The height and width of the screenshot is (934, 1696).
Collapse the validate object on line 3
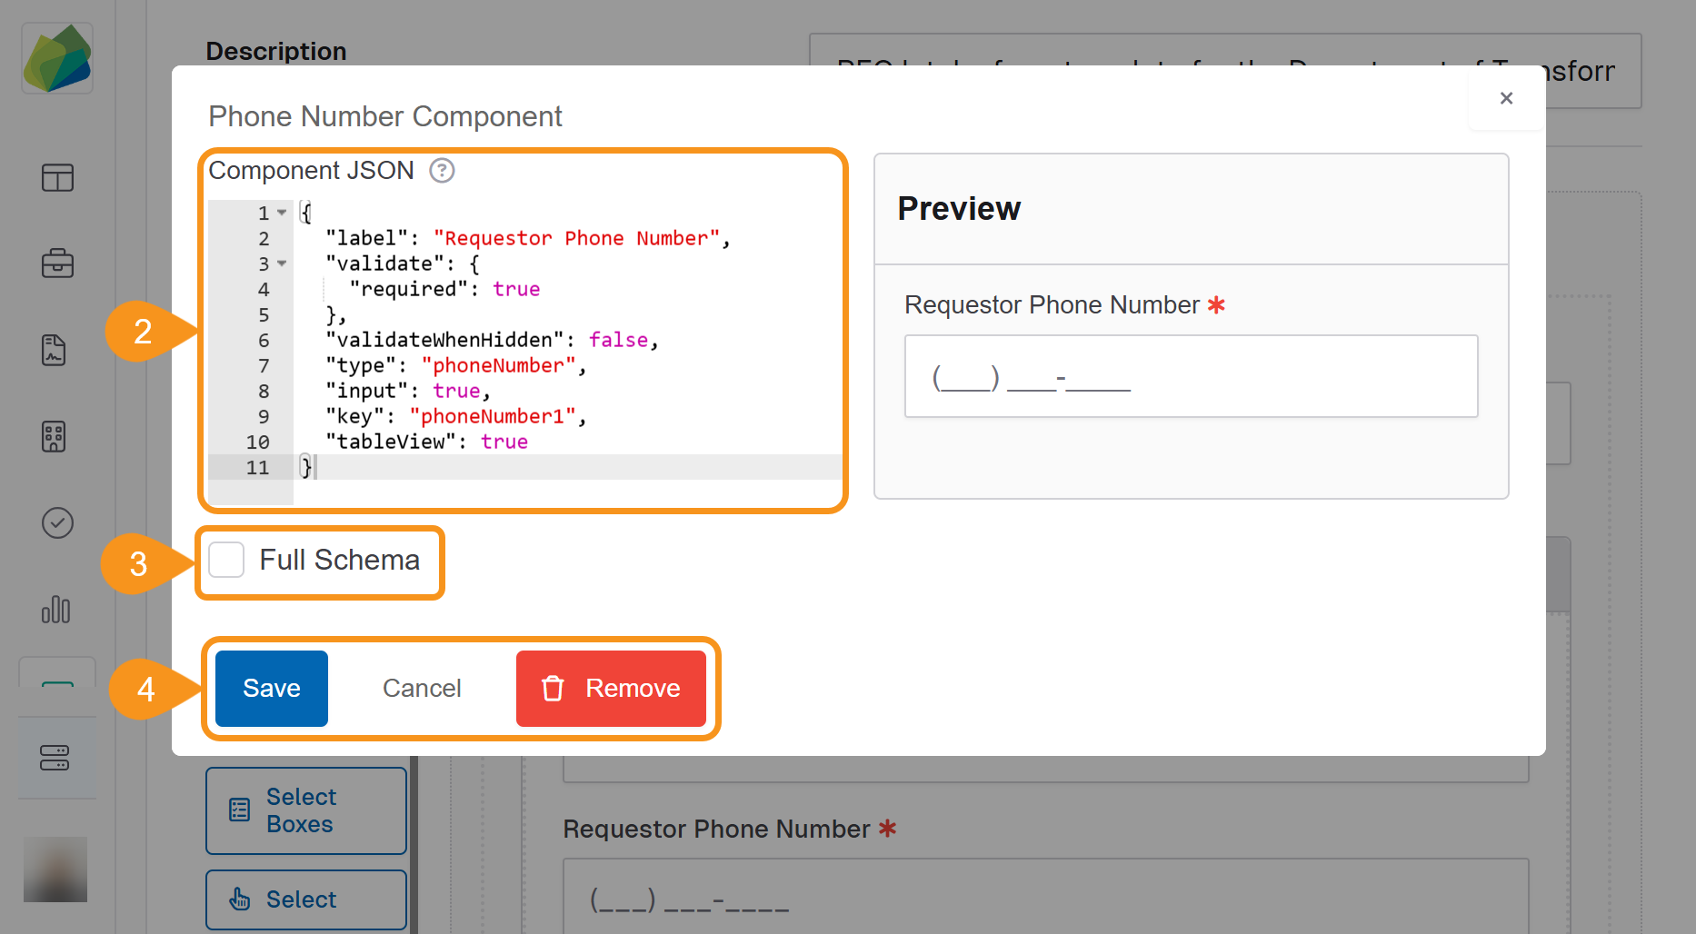[281, 263]
